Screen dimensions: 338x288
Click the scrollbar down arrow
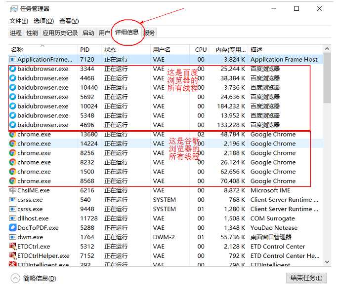[x=327, y=262]
